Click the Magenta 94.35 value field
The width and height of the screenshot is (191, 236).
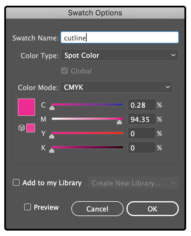(x=142, y=119)
